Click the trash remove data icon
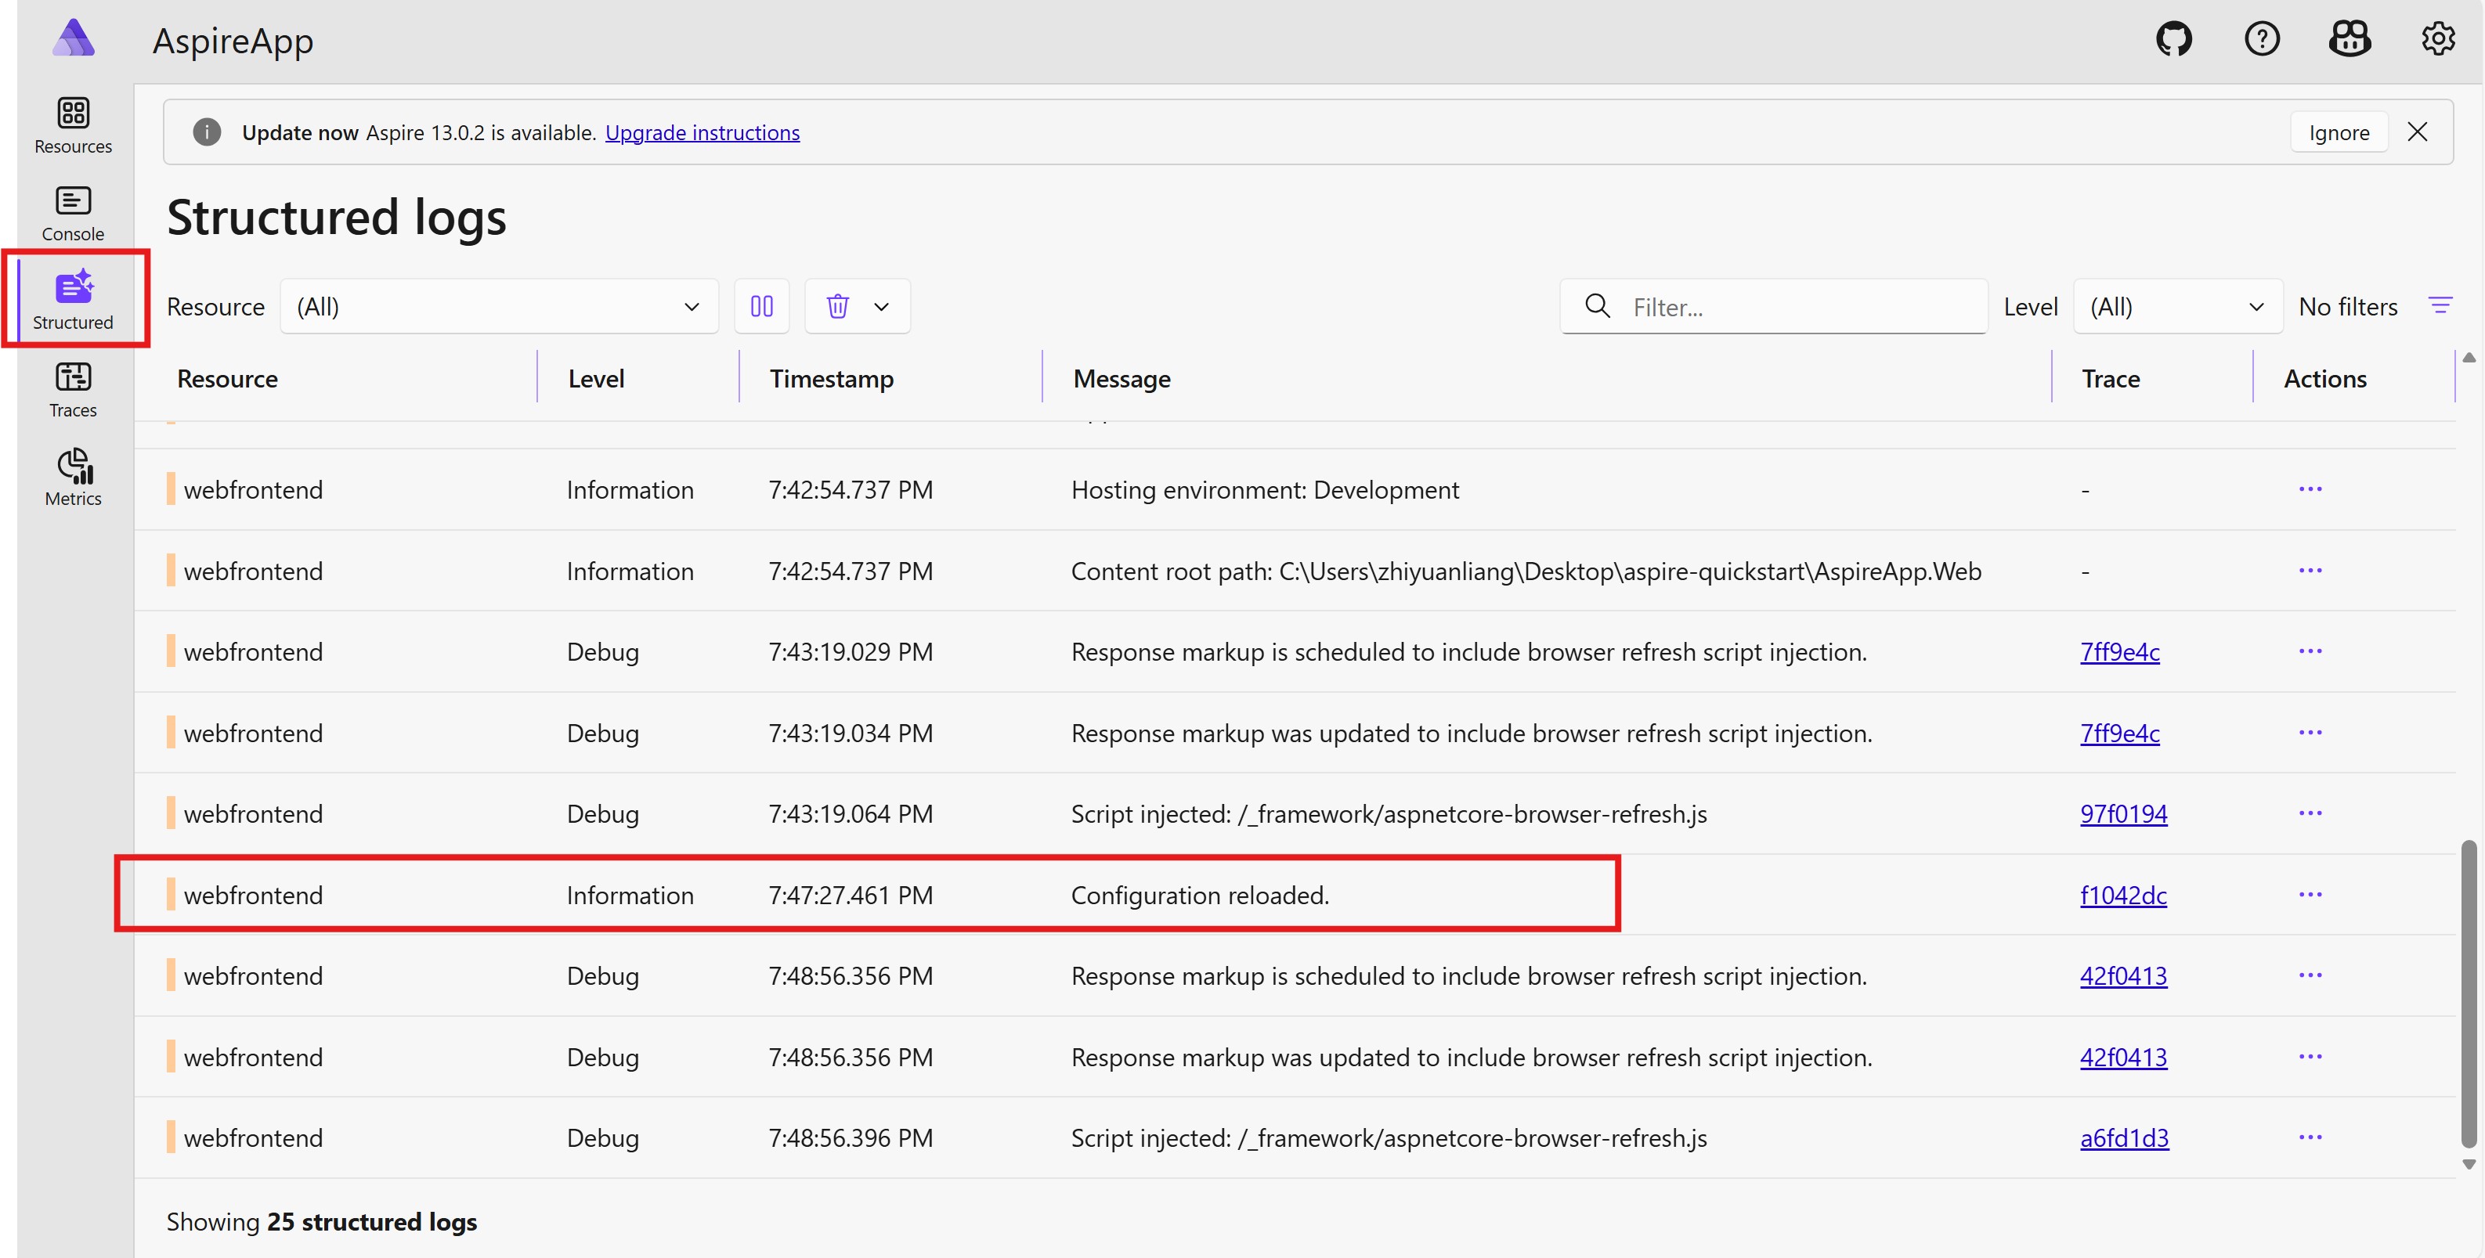Image resolution: width=2485 pixels, height=1258 pixels. [x=837, y=307]
